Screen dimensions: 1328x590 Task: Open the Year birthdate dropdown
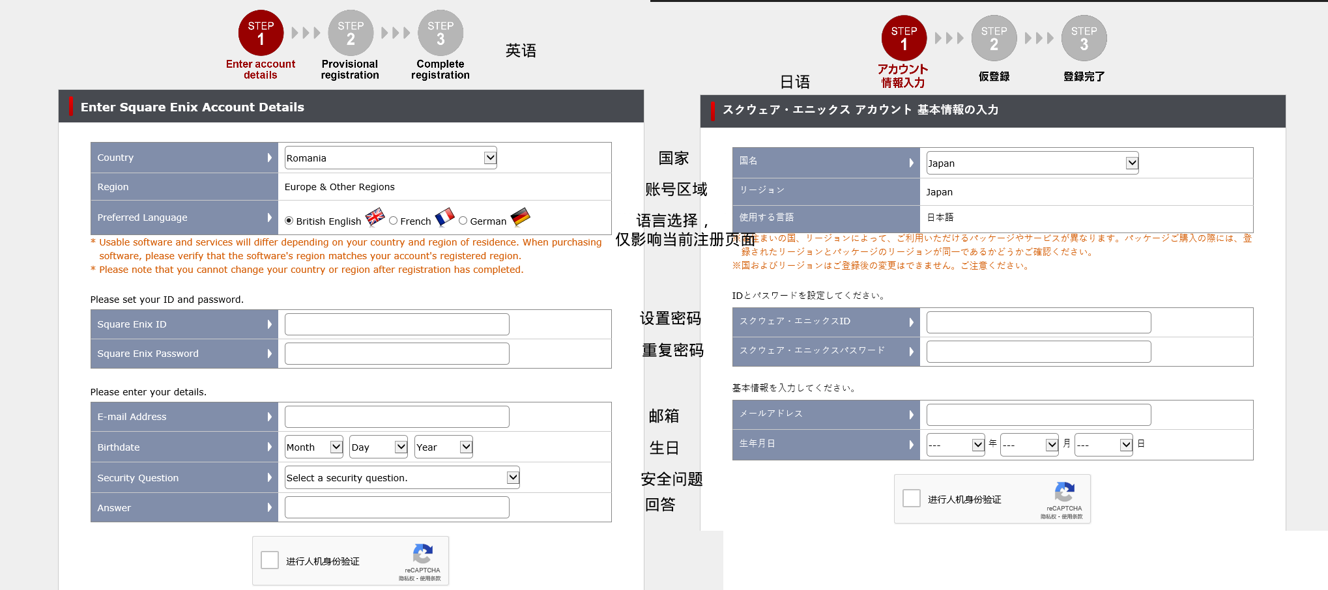[444, 447]
